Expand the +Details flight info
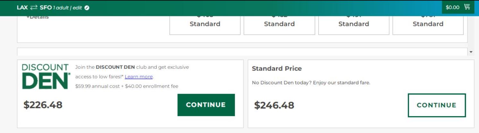 point(38,17)
